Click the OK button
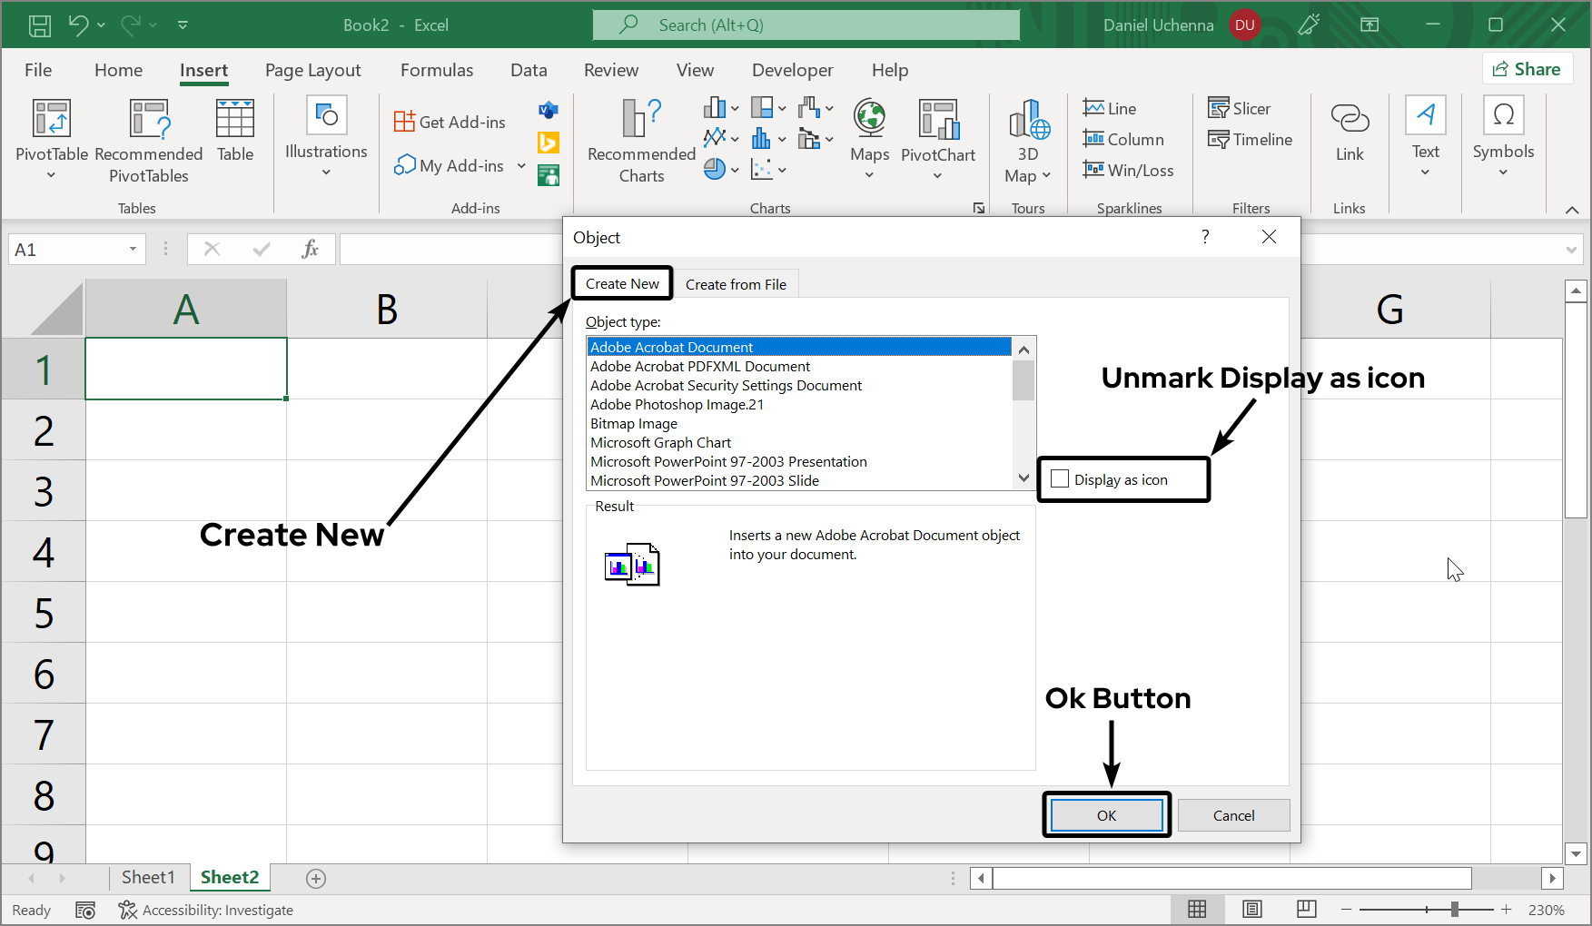 coord(1106,814)
